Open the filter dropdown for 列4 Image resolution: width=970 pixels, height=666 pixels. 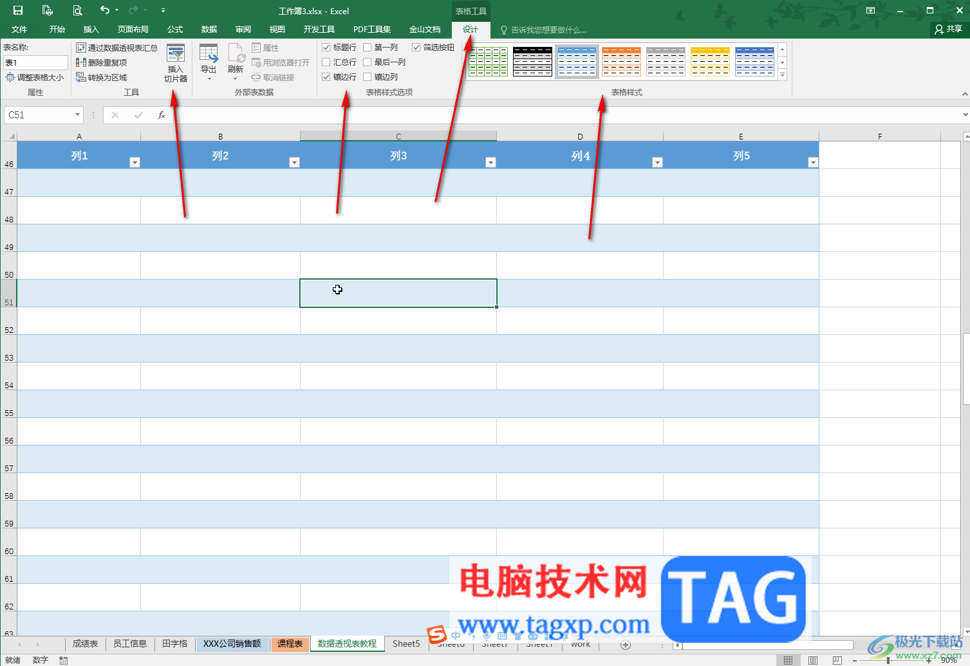(x=657, y=162)
